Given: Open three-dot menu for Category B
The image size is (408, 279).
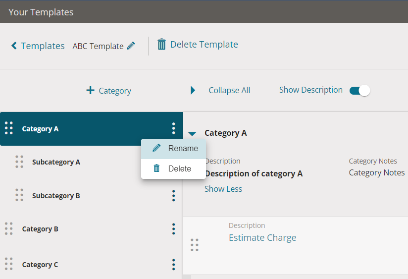Looking at the screenshot, I should 173,229.
